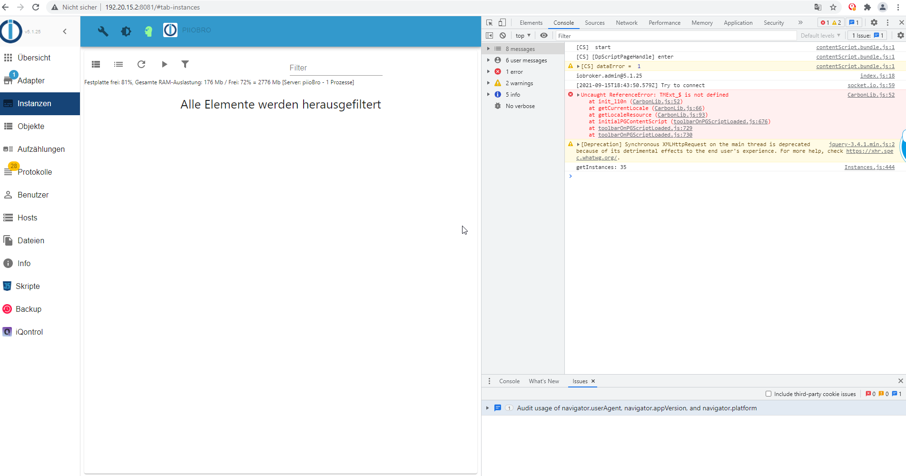The height and width of the screenshot is (476, 906).
Task: Open the Protokolle section with 28 entries
Action: coord(35,172)
